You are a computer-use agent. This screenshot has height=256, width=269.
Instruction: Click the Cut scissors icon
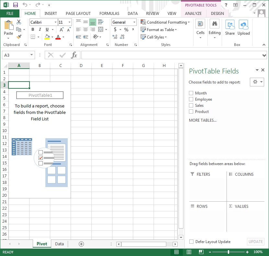coord(19,22)
